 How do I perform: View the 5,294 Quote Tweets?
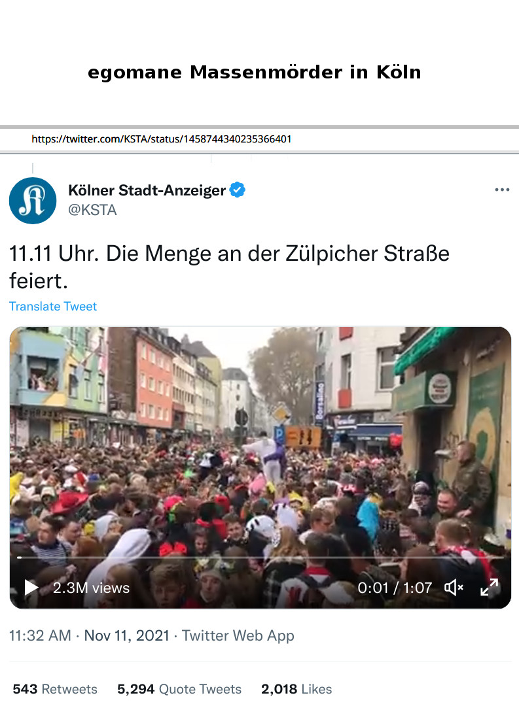coord(179,689)
